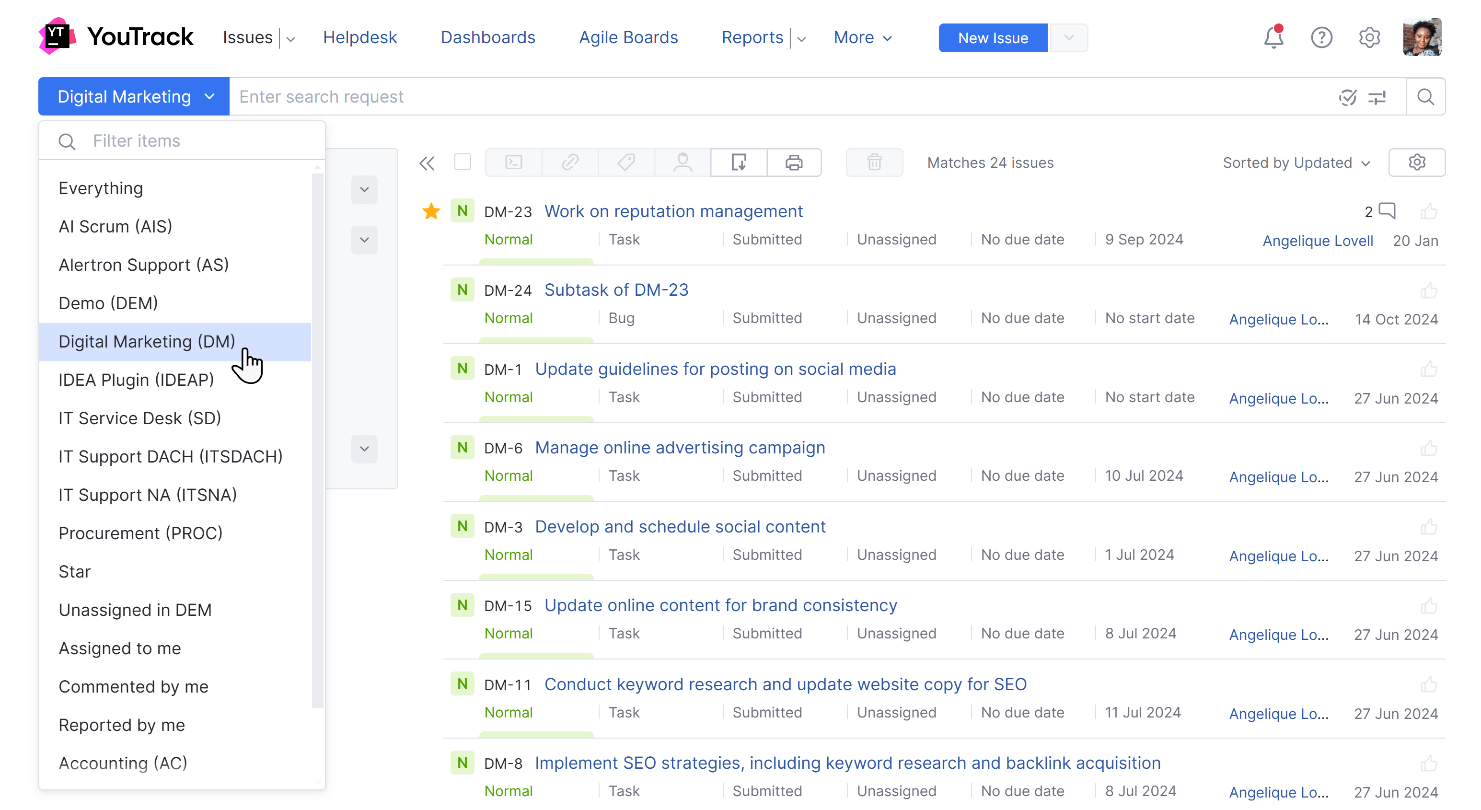Click the thumbs up on DM-23
The height and width of the screenshot is (810, 1481).
click(x=1429, y=211)
